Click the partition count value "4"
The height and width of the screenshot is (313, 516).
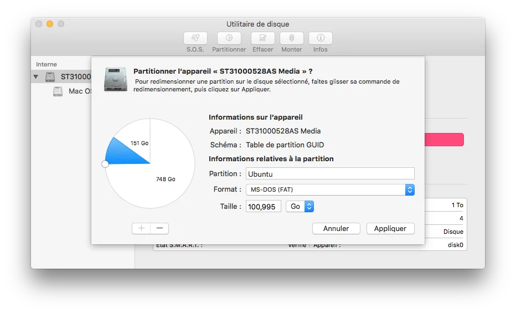point(461,218)
